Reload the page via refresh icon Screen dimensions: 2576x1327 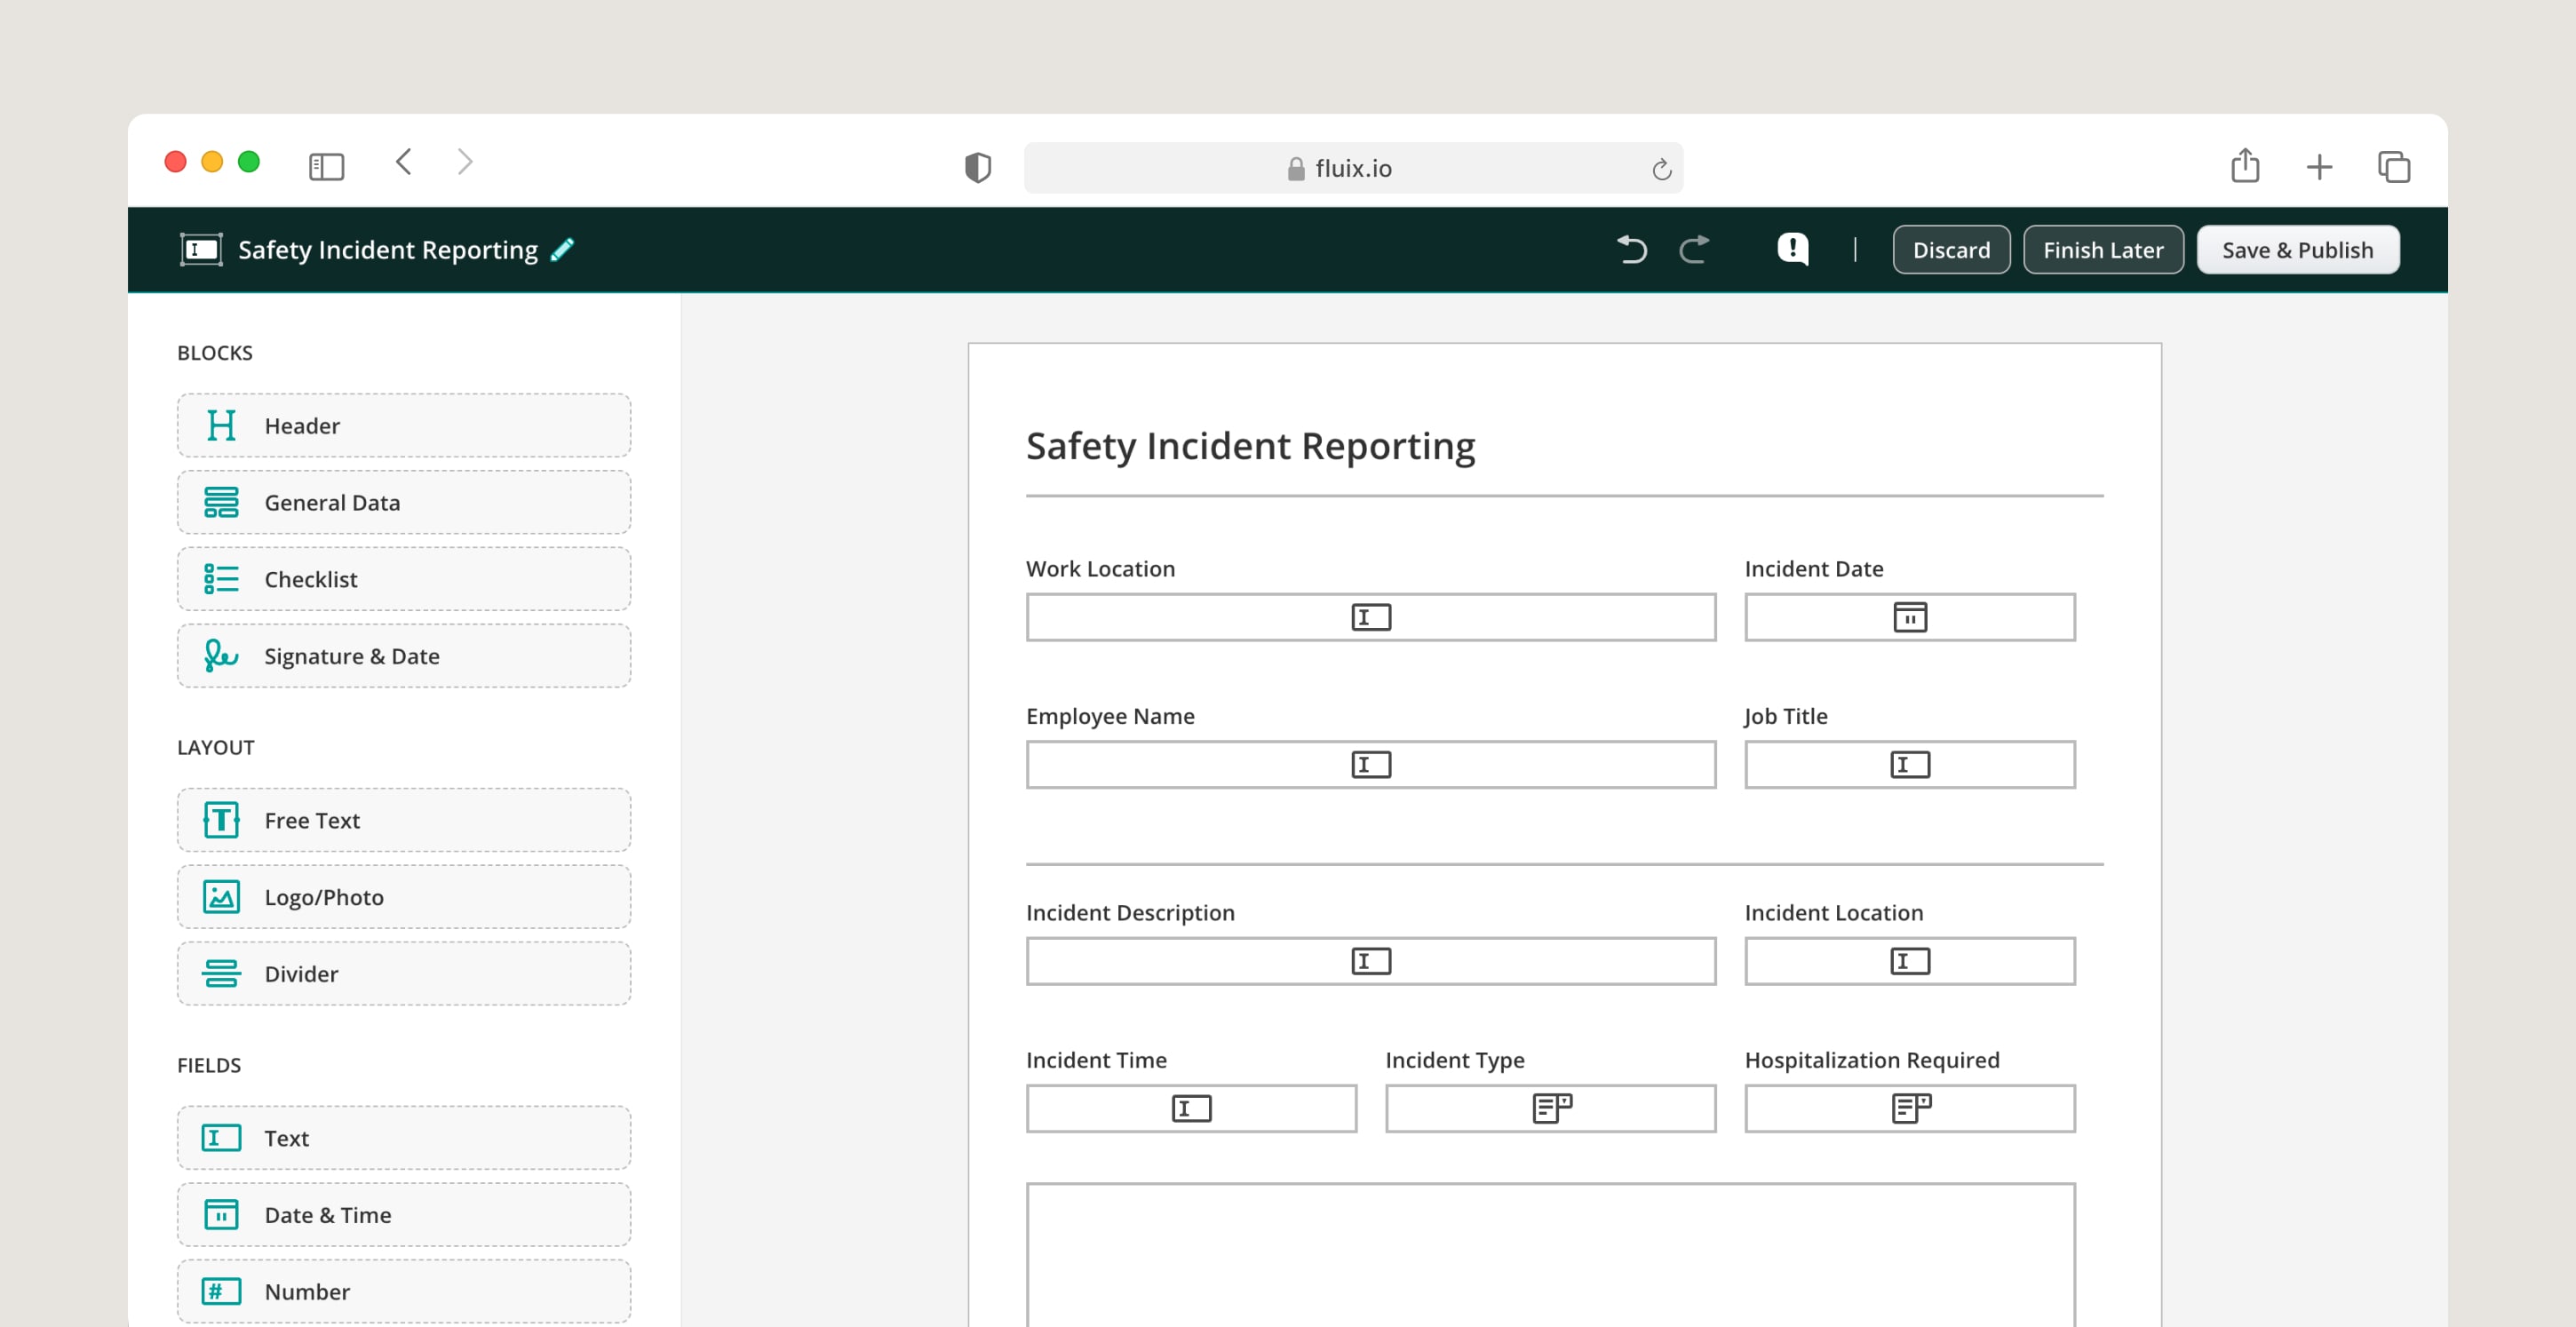[x=1661, y=169]
